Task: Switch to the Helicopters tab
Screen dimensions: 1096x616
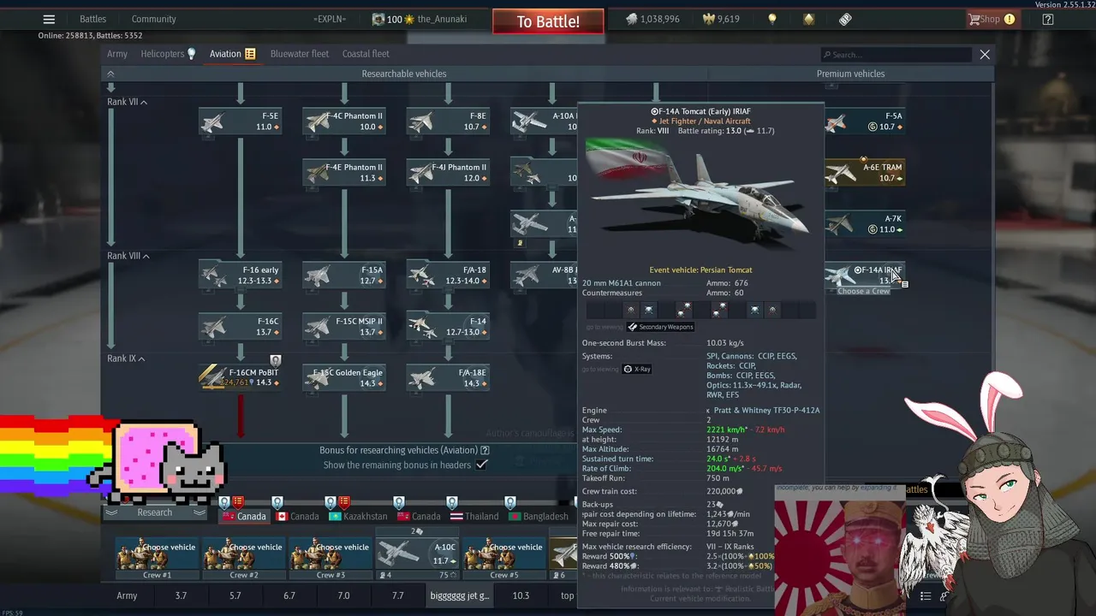Action: (x=168, y=54)
